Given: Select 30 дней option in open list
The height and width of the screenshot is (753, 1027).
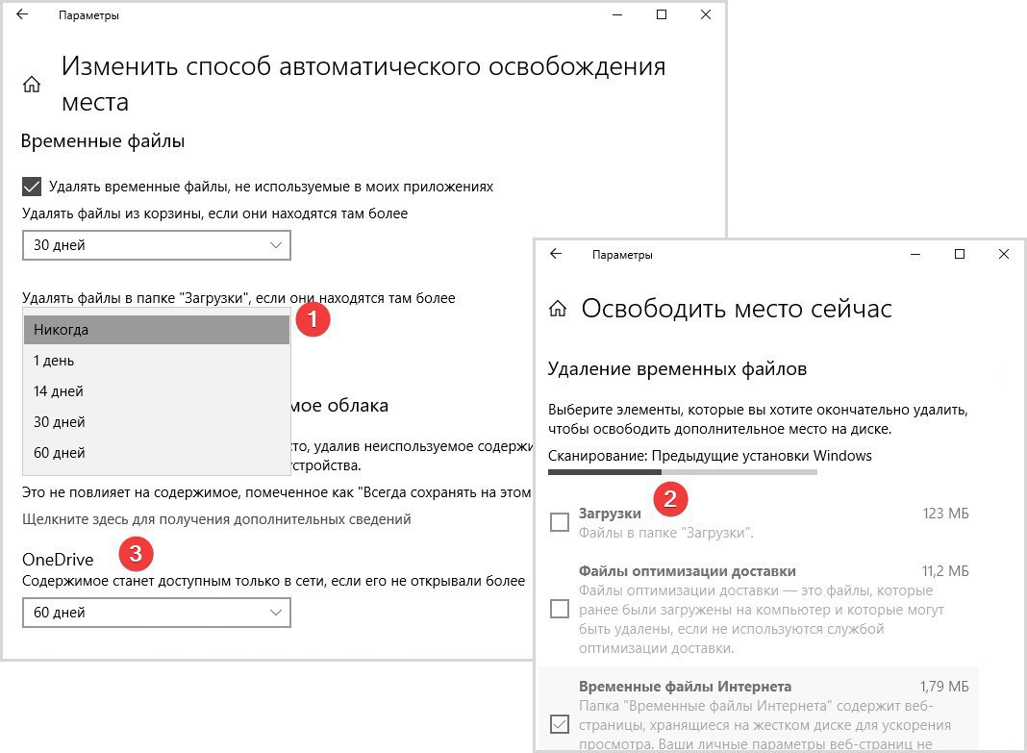Looking at the screenshot, I should 157,421.
